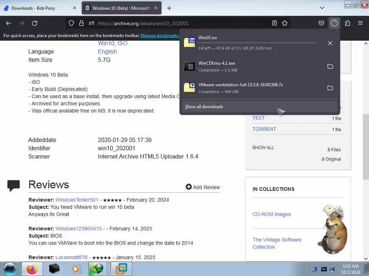Go back with the browser back arrow
This screenshot has width=369, height=276.
(x=9, y=23)
